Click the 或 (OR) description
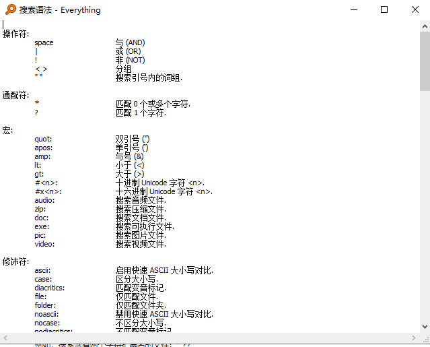The width and height of the screenshot is (430, 347). pos(128,51)
